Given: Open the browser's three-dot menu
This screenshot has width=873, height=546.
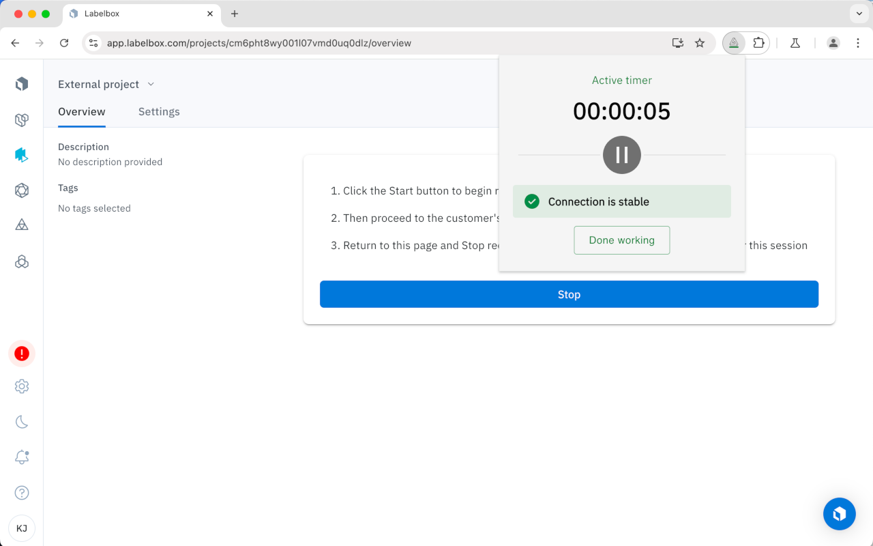Looking at the screenshot, I should click(x=858, y=42).
